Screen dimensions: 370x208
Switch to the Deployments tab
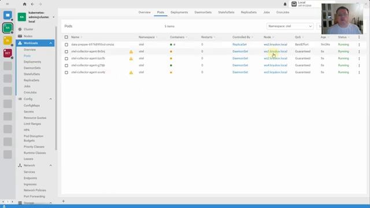coord(179,12)
